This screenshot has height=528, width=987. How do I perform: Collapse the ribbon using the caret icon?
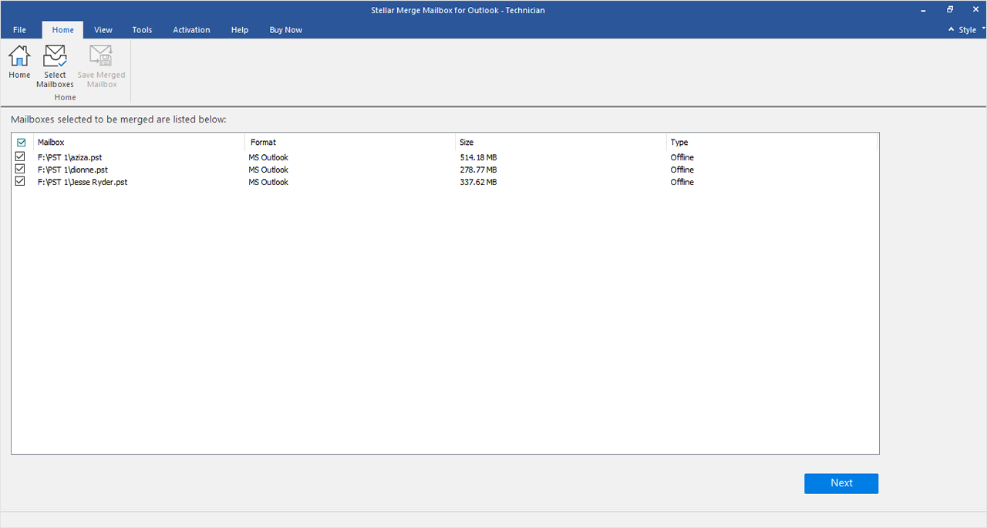click(x=951, y=30)
